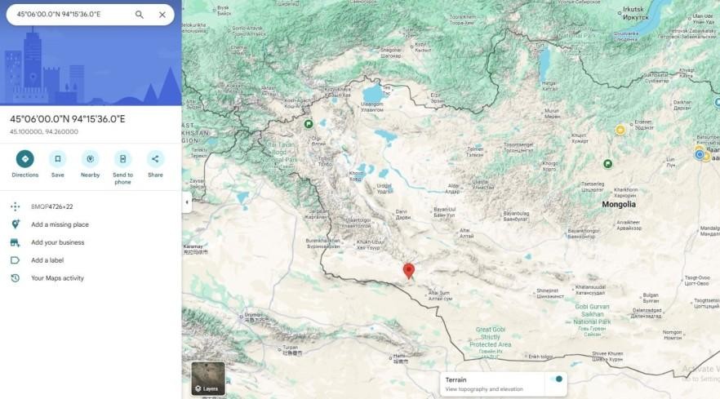Copy the plus code 8MQP4726+22
The image size is (720, 399).
click(51, 206)
